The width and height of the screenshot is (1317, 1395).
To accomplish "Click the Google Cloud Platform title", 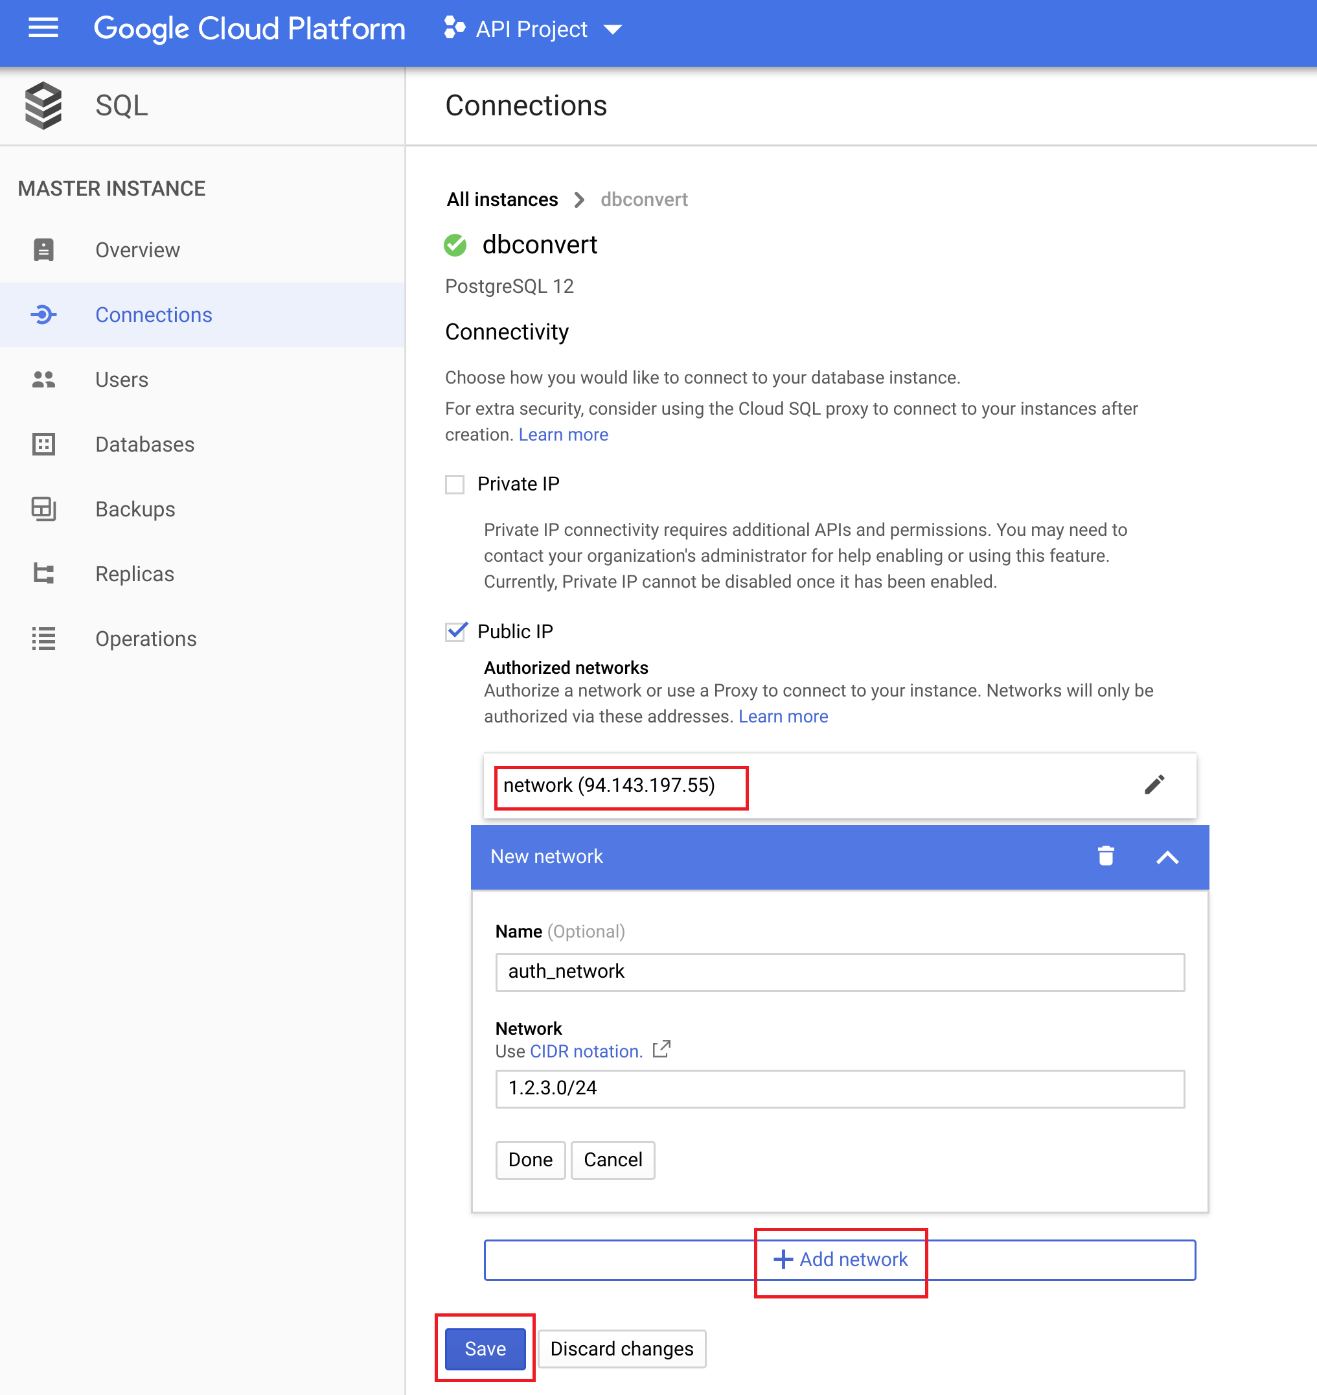I will coord(249,29).
